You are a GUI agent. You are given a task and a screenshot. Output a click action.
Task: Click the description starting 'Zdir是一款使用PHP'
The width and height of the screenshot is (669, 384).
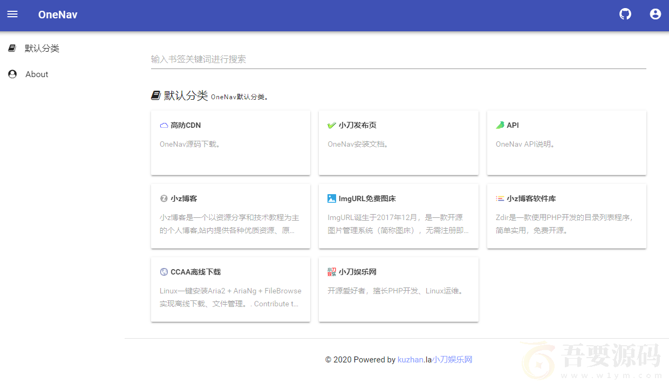(564, 224)
